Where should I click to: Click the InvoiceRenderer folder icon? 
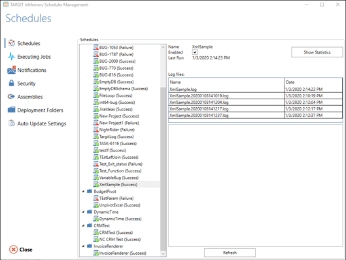coord(90,246)
